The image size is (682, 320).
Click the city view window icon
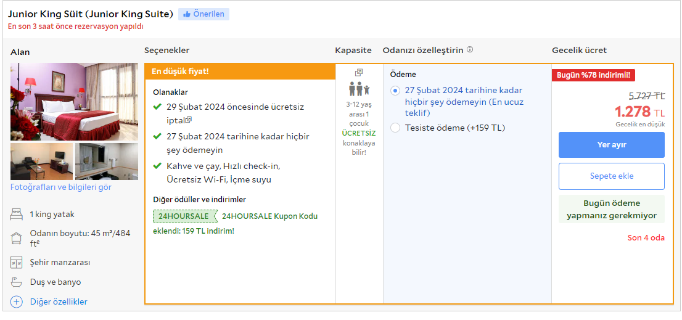point(17,263)
